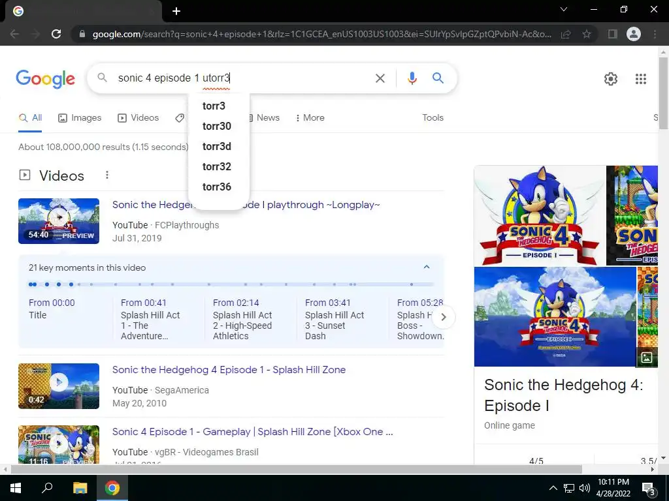Open Windows taskbar search
The image size is (669, 501).
[47, 488]
